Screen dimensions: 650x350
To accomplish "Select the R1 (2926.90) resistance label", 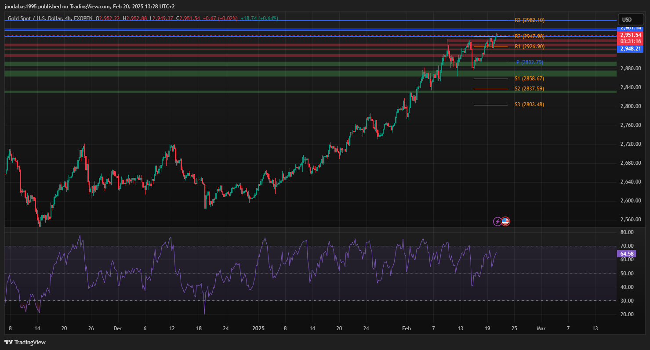I will [x=529, y=47].
